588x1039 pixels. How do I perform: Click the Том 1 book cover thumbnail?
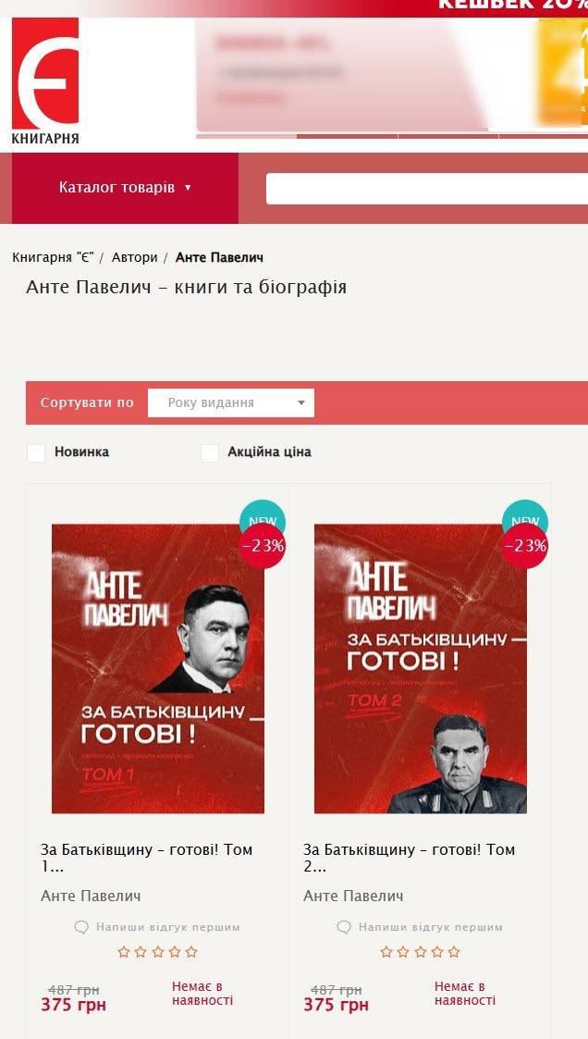(157, 669)
